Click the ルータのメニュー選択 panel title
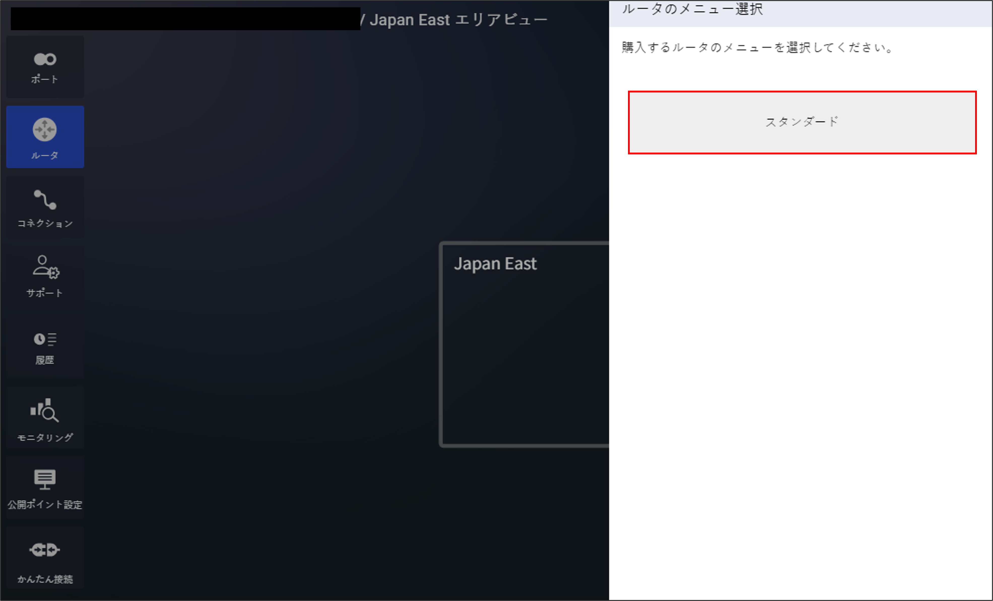 (x=692, y=9)
